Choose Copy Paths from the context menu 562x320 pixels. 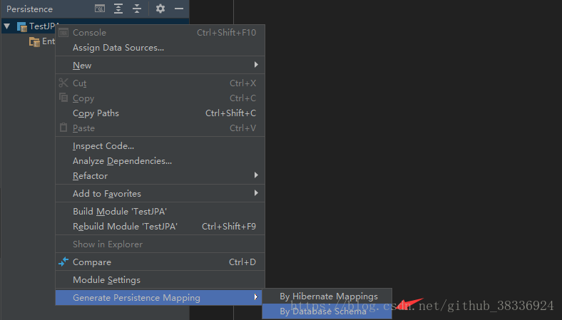pyautogui.click(x=160, y=113)
